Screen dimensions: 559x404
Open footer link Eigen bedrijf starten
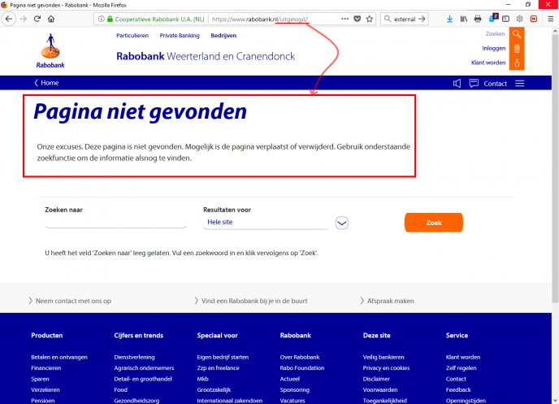(223, 358)
